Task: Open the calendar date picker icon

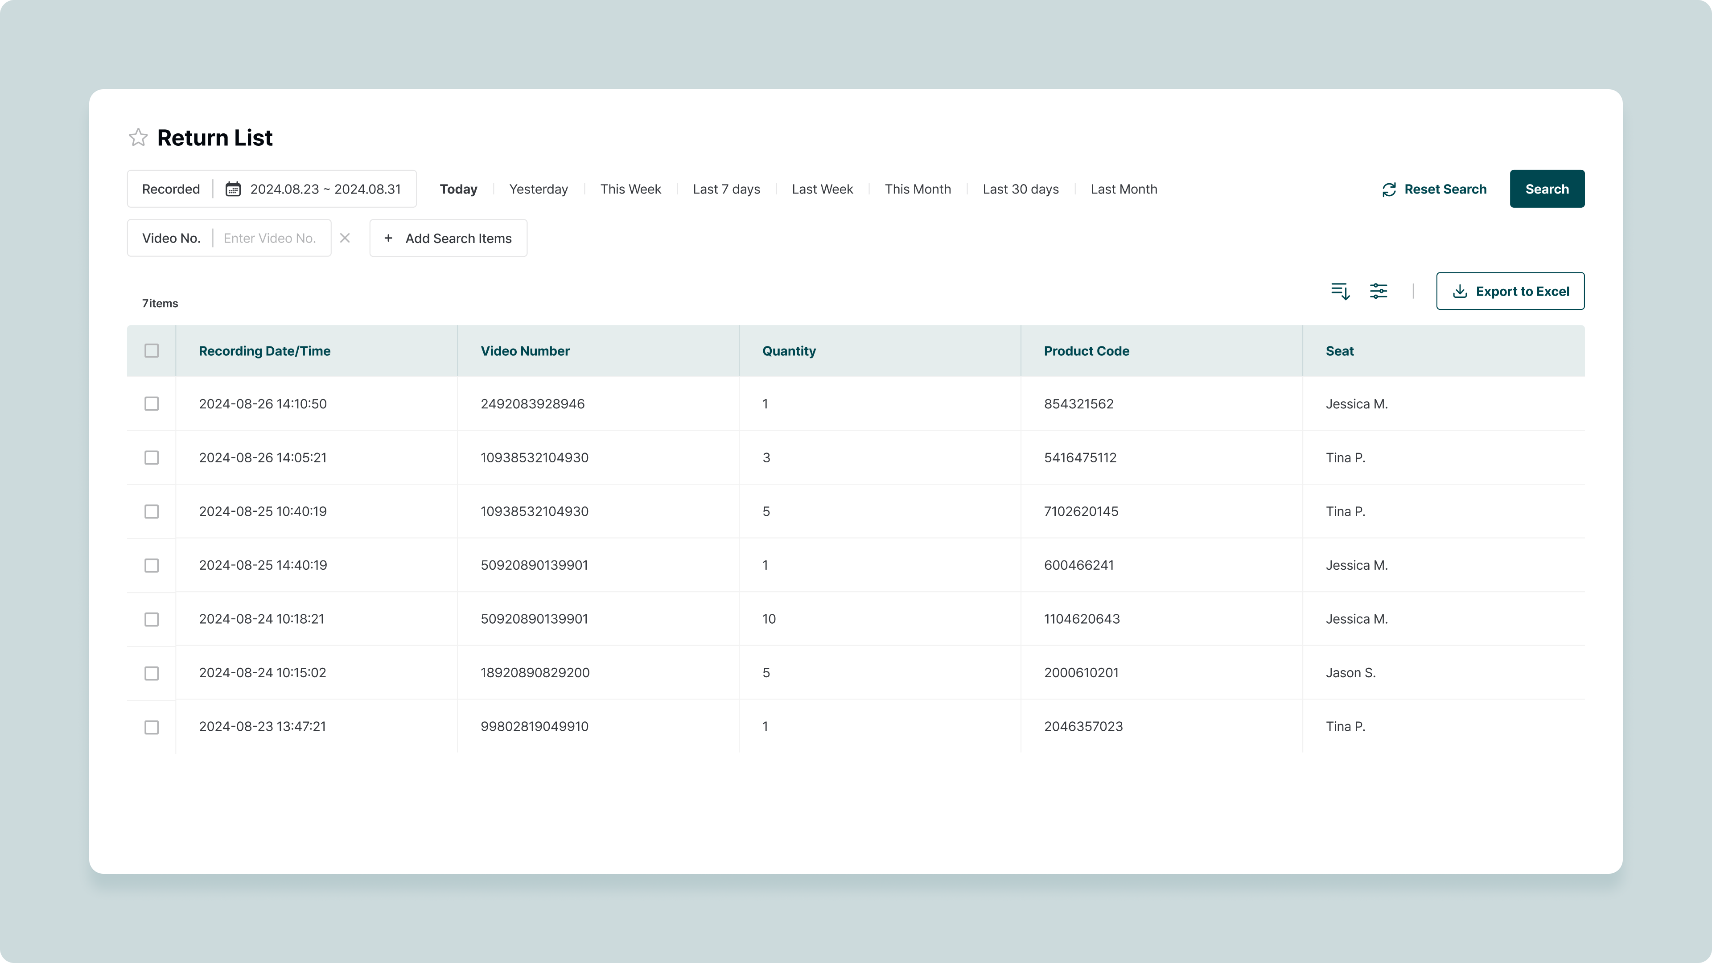Action: click(x=233, y=189)
